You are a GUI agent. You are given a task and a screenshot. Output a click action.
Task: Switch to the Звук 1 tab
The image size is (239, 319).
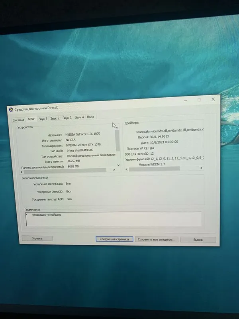[43, 119]
